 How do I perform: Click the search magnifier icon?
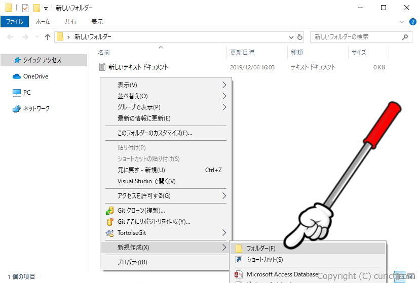tap(405, 37)
